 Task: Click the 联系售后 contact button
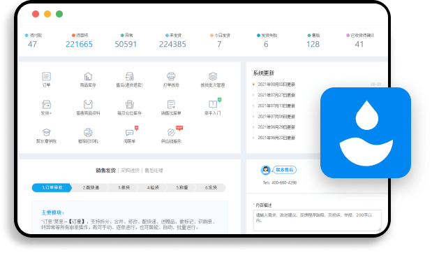285,170
